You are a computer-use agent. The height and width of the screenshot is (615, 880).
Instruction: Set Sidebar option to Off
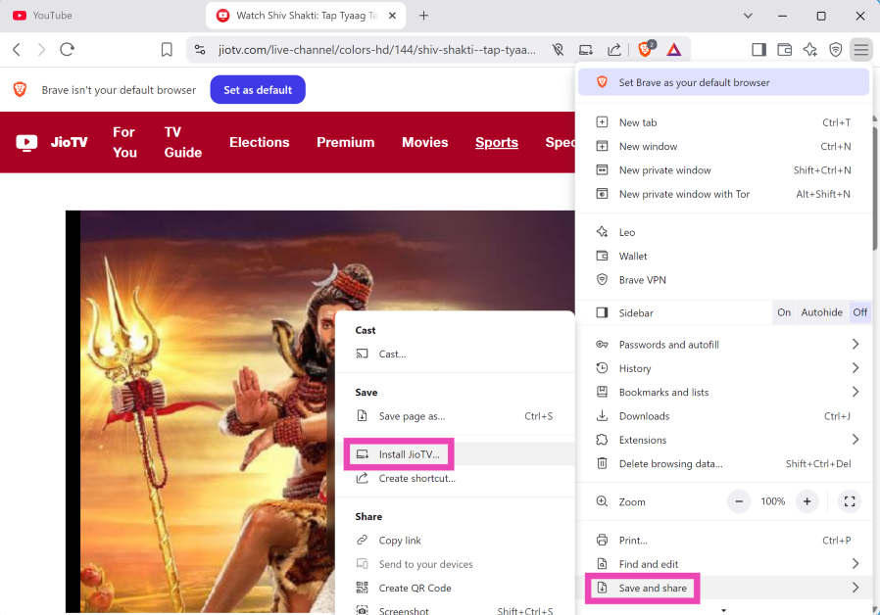(859, 312)
